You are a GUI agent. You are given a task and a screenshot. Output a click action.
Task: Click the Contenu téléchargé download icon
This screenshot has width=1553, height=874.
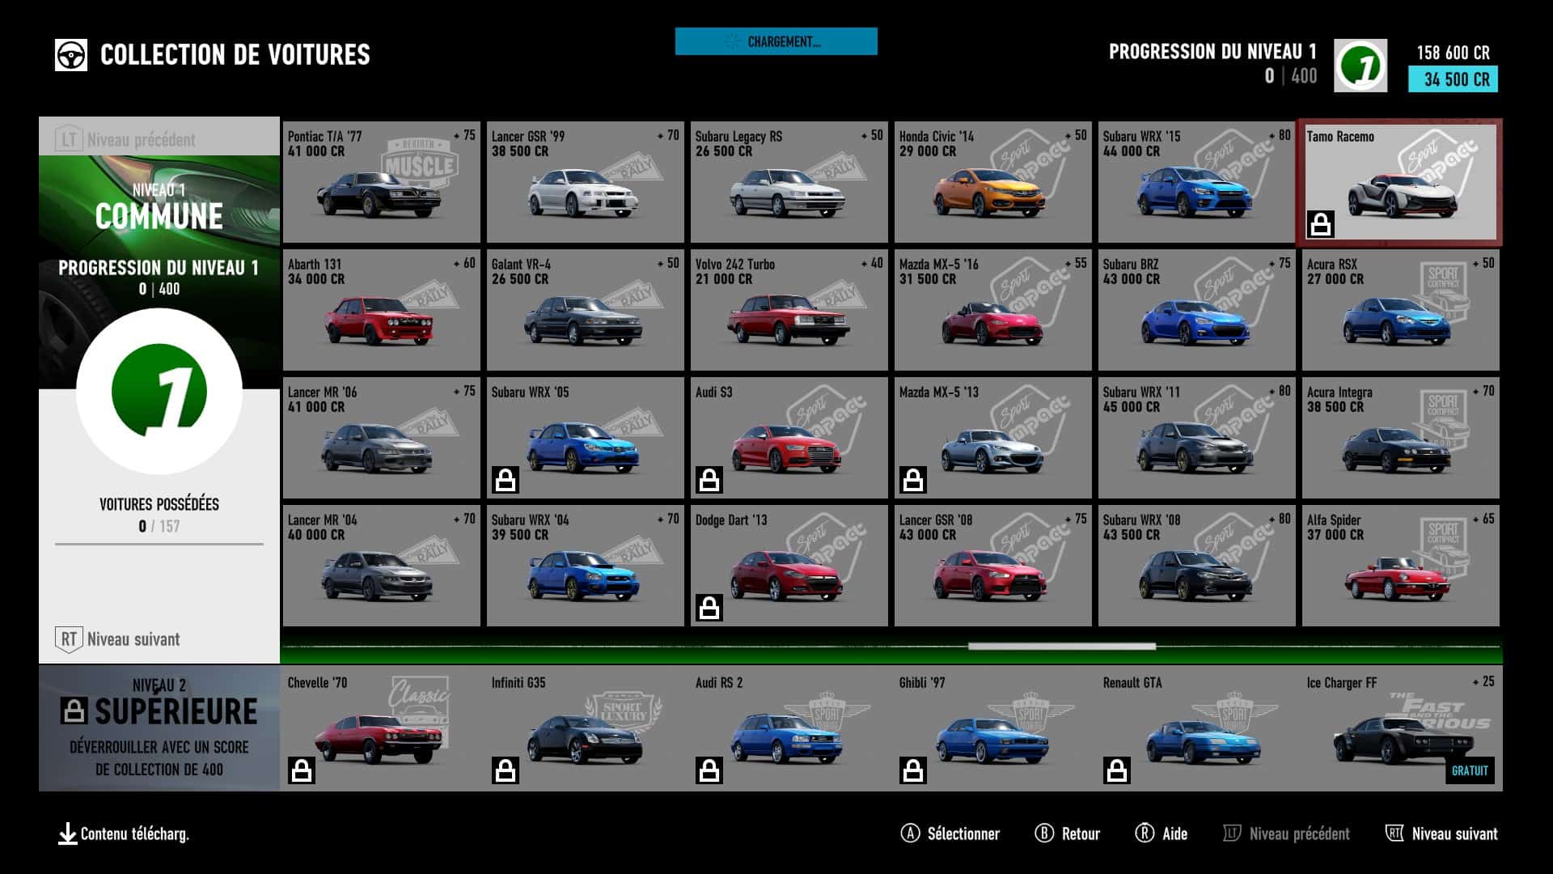[68, 834]
